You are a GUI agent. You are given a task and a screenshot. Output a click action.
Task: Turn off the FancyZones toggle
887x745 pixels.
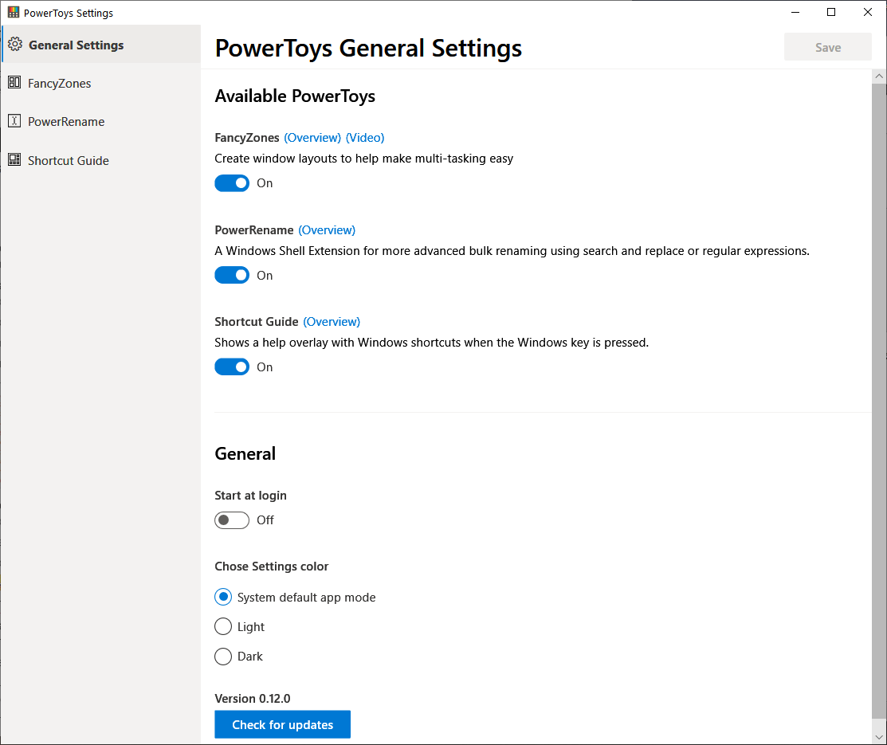pos(232,183)
